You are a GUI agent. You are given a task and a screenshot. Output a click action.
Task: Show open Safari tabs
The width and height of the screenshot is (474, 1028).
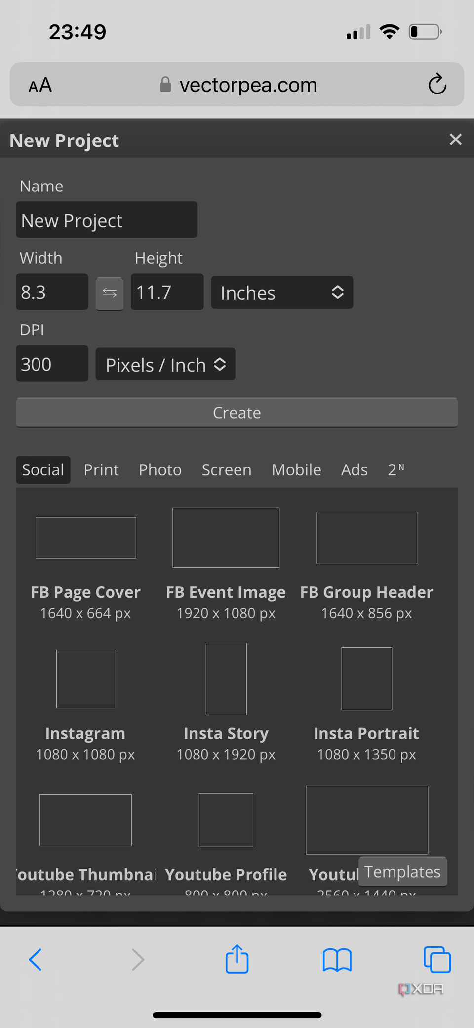click(437, 959)
